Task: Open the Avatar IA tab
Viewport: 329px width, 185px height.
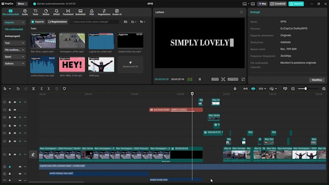Action: coord(117,12)
